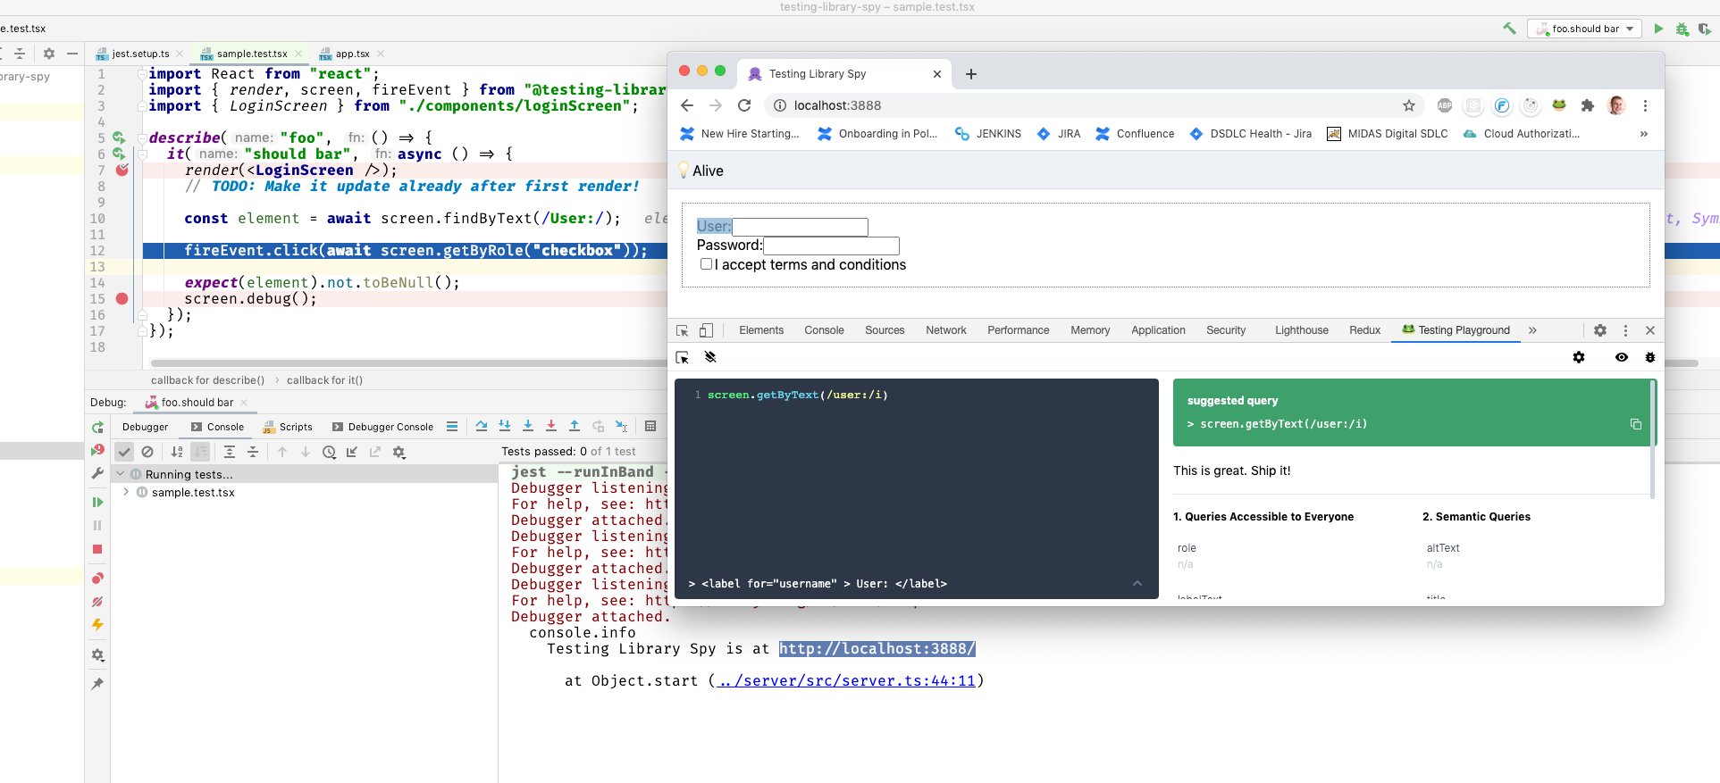Click the Import Tests icon in the test toolbar
This screenshot has width=1720, height=783.
point(352,452)
